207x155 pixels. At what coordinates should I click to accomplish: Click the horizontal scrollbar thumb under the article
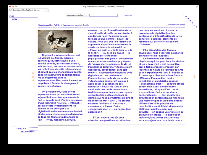coord(58,125)
